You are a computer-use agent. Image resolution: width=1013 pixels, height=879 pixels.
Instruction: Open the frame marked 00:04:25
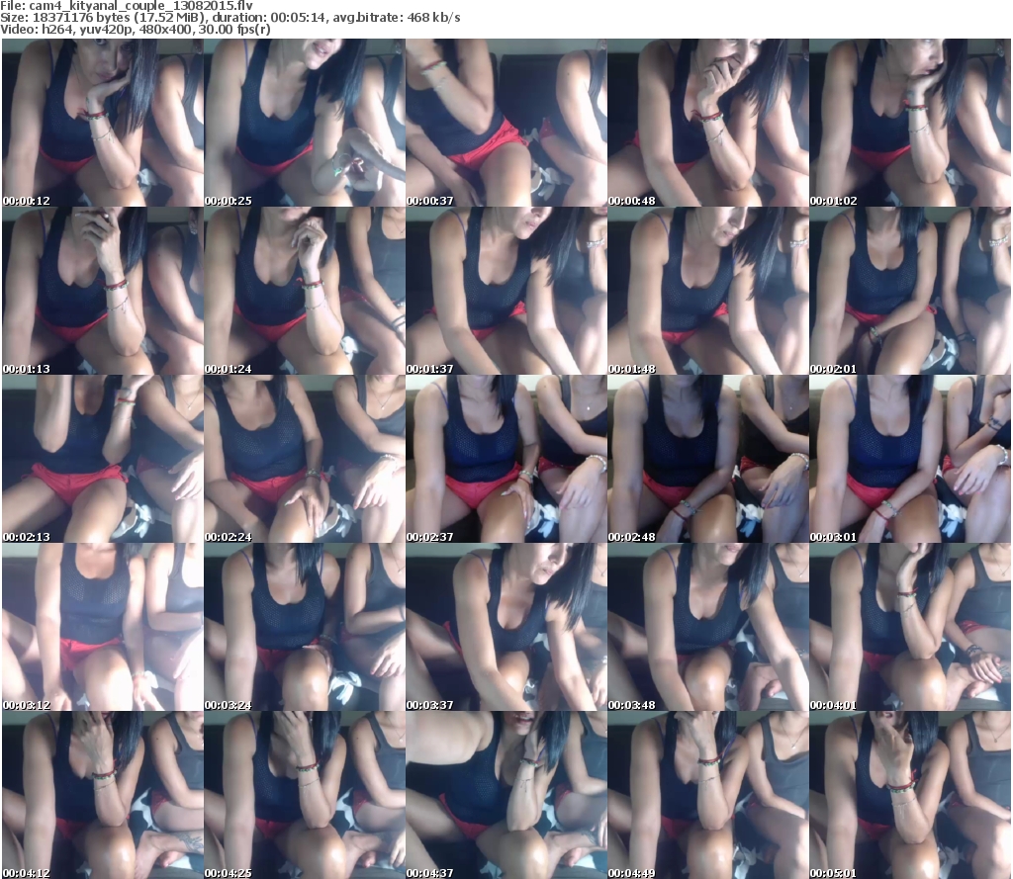(x=305, y=795)
